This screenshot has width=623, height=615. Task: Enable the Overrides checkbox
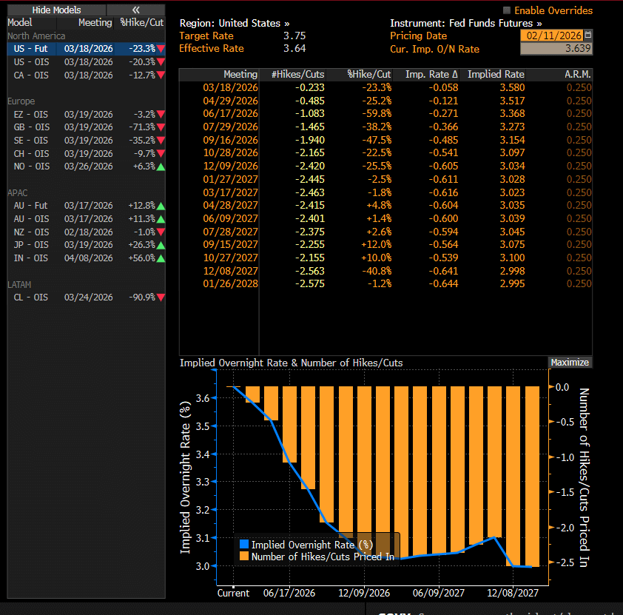click(x=507, y=10)
